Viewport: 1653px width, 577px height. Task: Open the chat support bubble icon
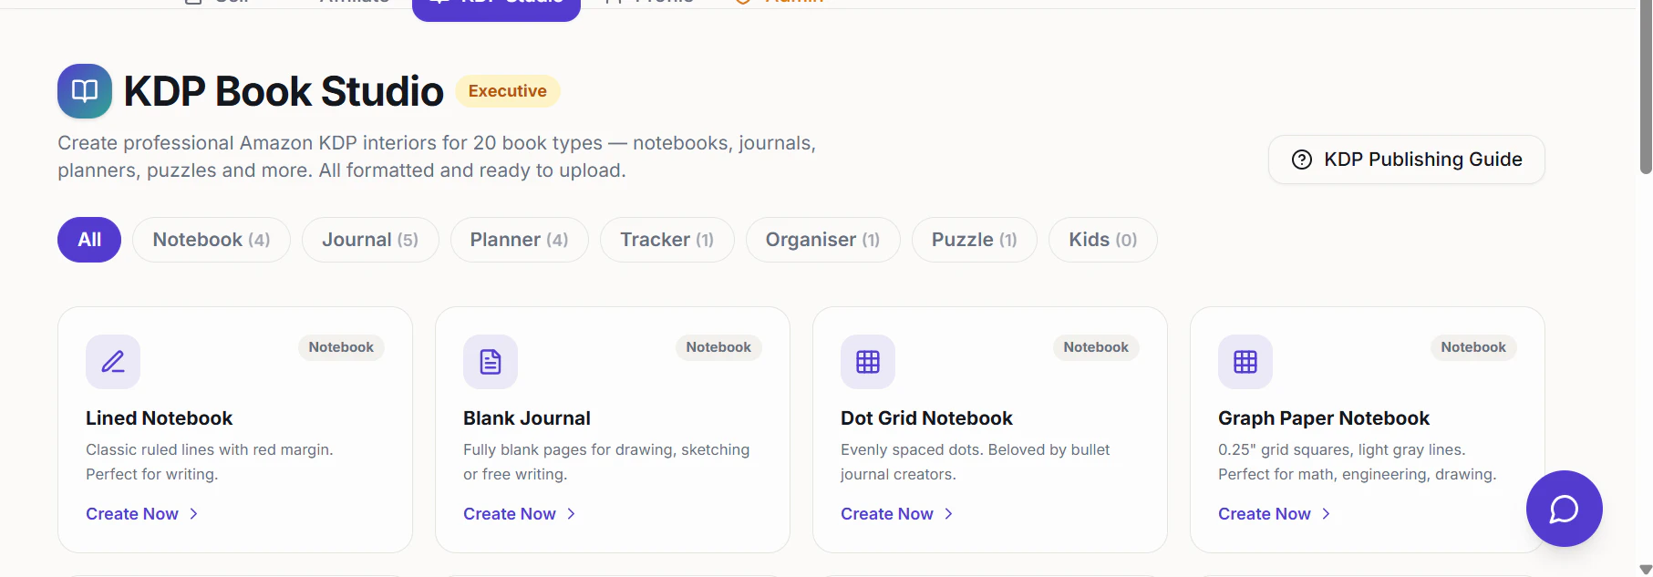pos(1564,509)
